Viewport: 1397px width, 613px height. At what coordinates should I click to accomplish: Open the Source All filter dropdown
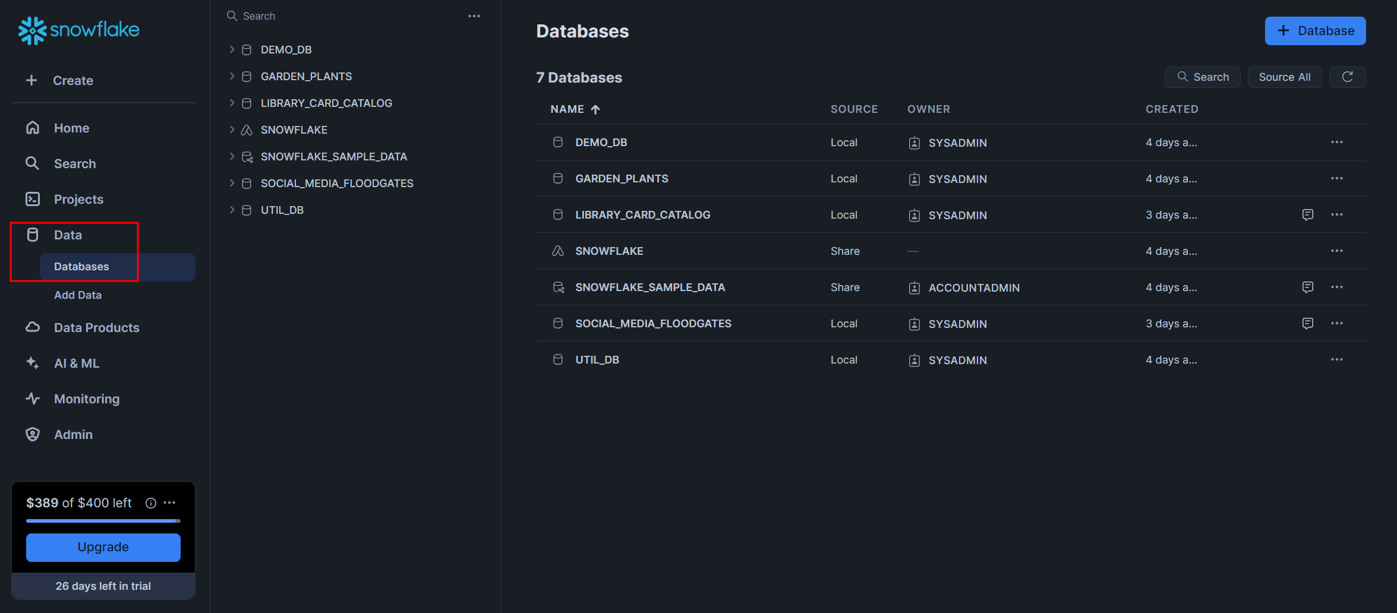point(1285,77)
